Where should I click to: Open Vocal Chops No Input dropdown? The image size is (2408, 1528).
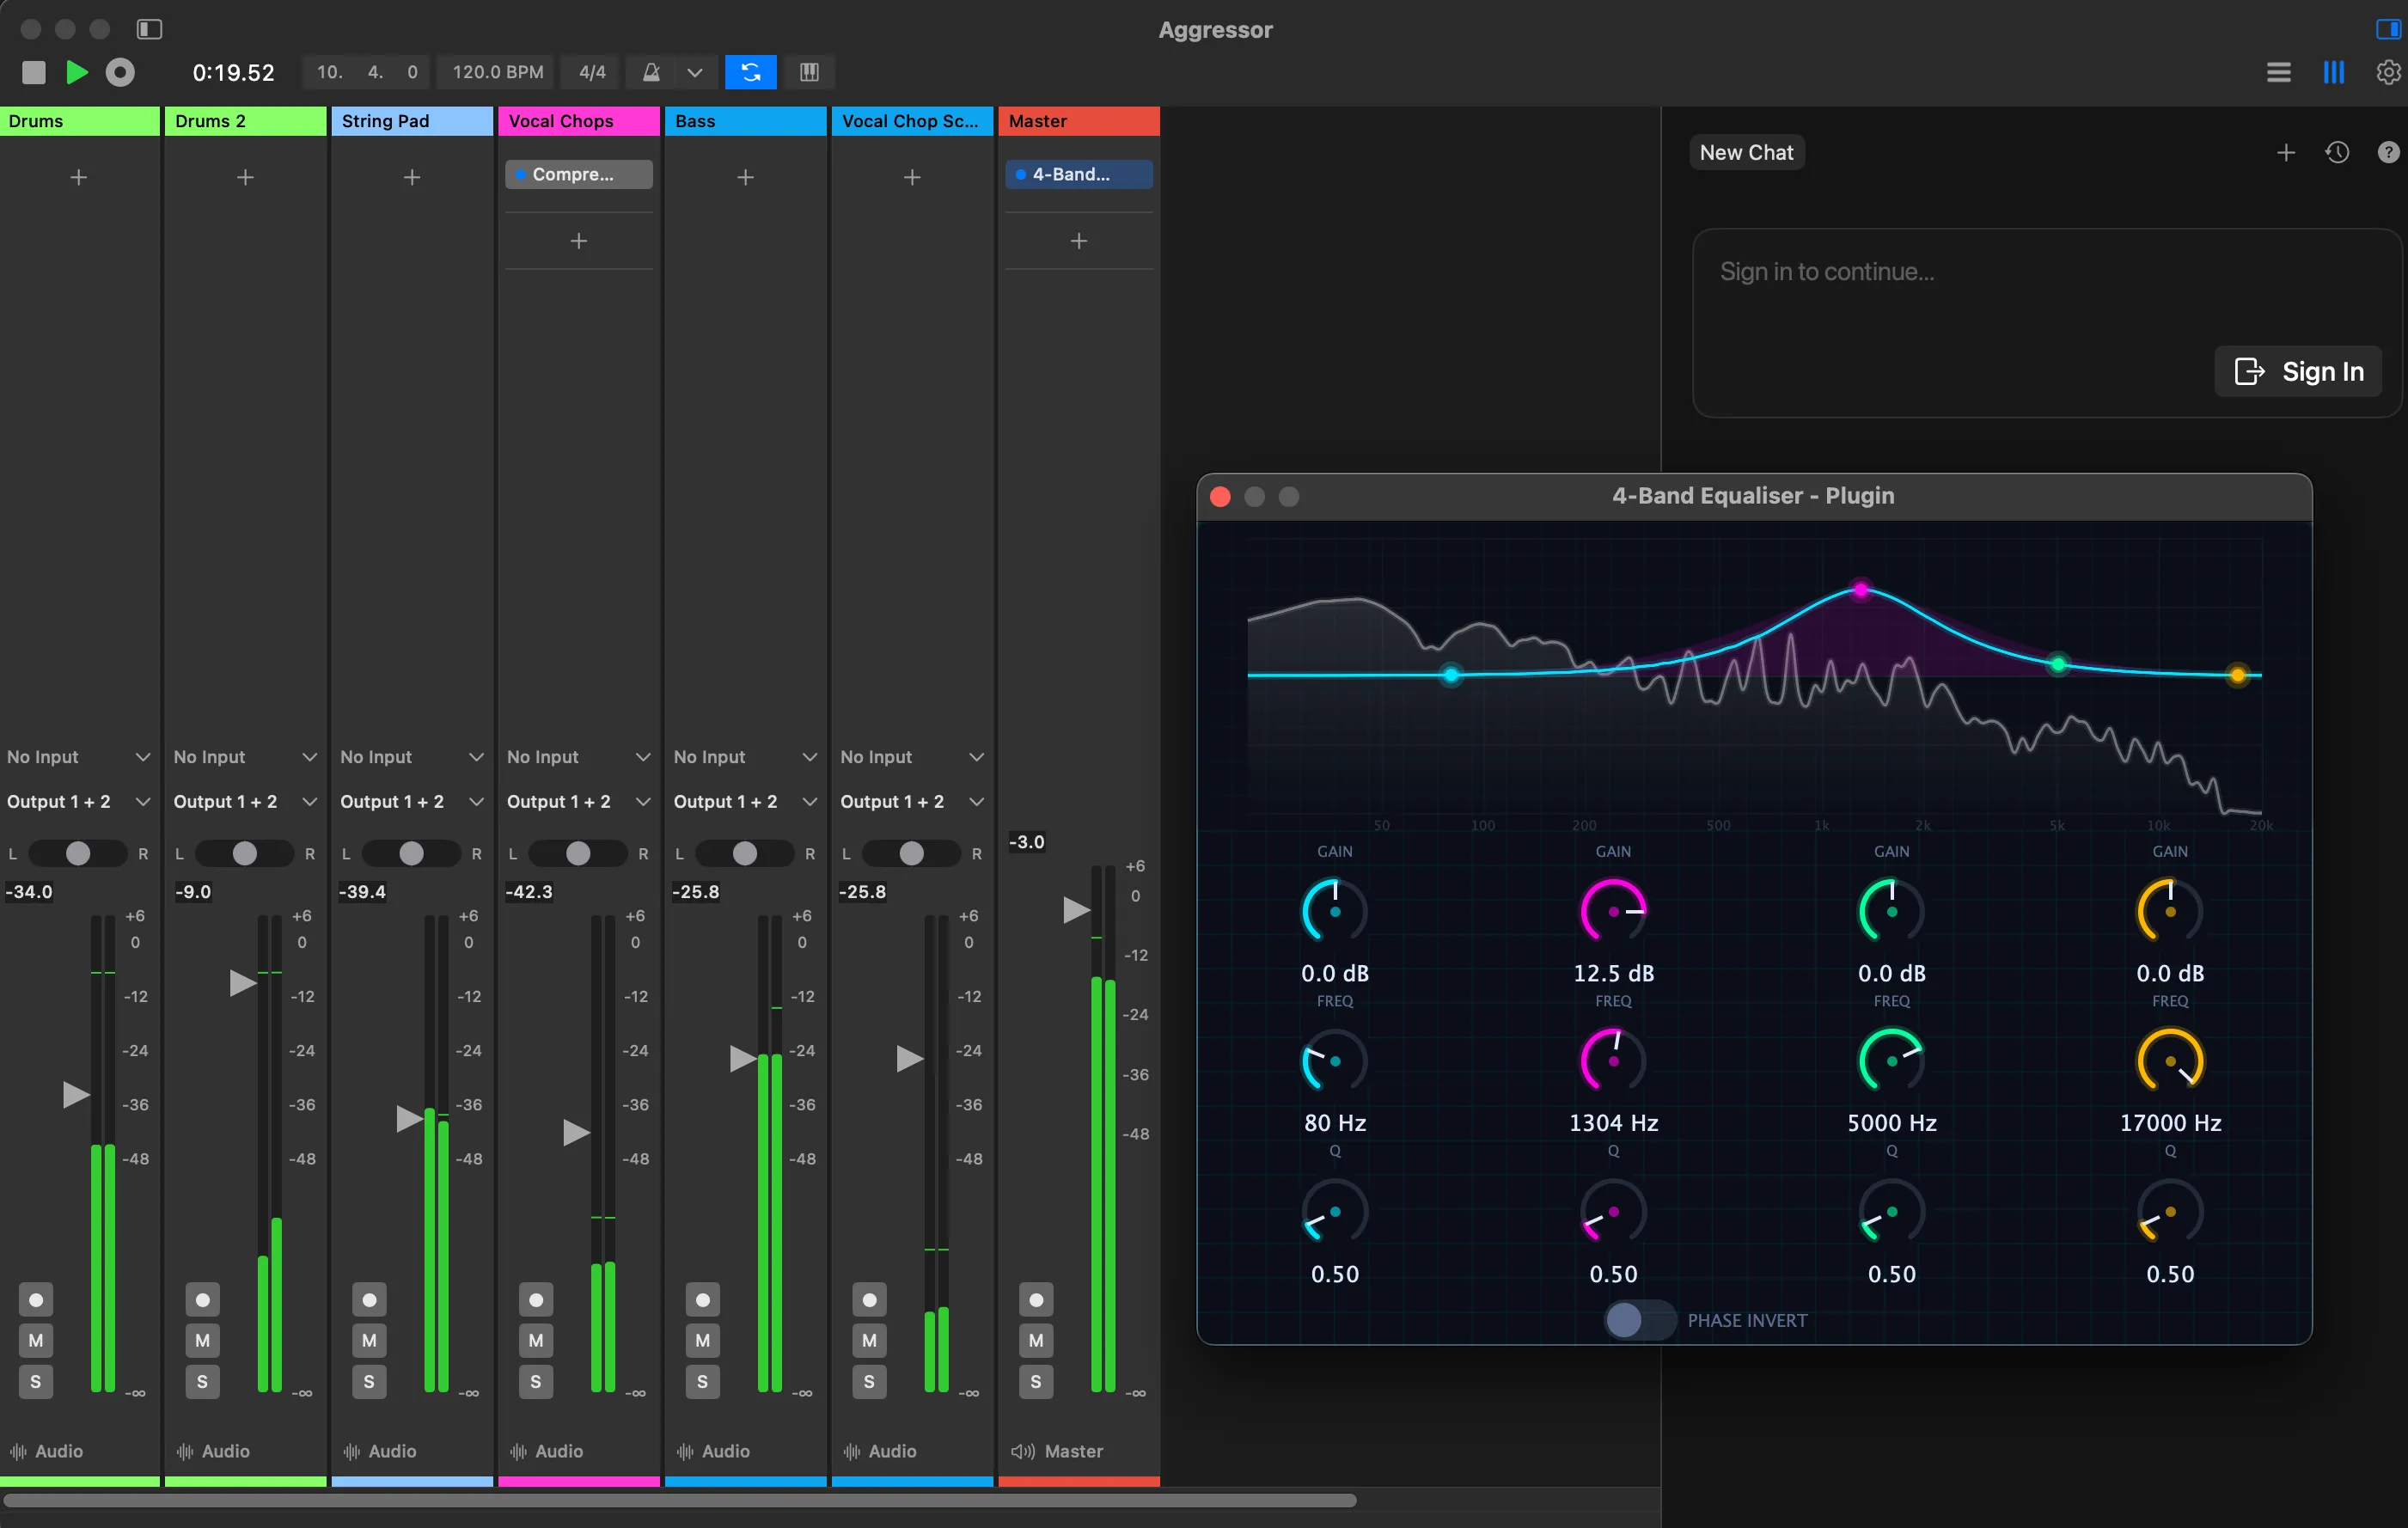point(579,757)
